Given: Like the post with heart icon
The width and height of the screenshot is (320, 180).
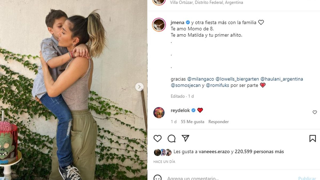Looking at the screenshot, I should 158,138.
